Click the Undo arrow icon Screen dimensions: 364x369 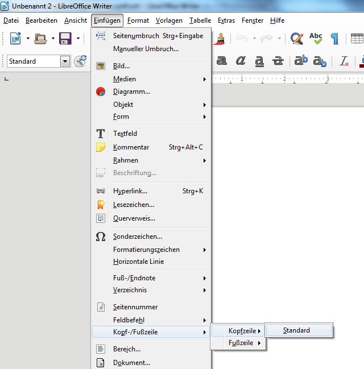(x=242, y=38)
